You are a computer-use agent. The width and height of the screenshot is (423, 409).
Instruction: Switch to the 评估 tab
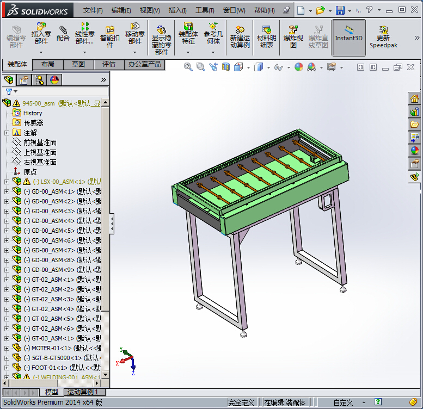(x=109, y=64)
